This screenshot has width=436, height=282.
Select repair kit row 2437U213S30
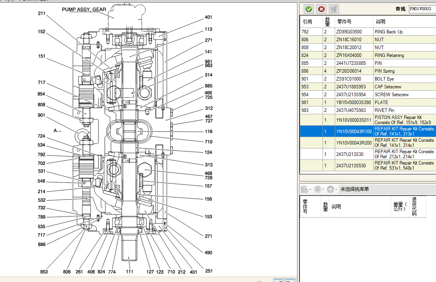(x=368, y=154)
